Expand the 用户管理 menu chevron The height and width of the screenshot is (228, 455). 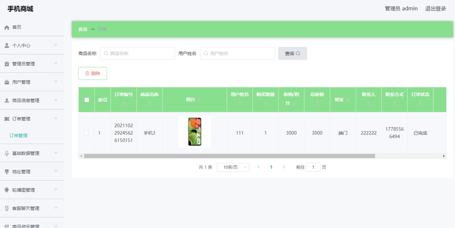pos(56,82)
